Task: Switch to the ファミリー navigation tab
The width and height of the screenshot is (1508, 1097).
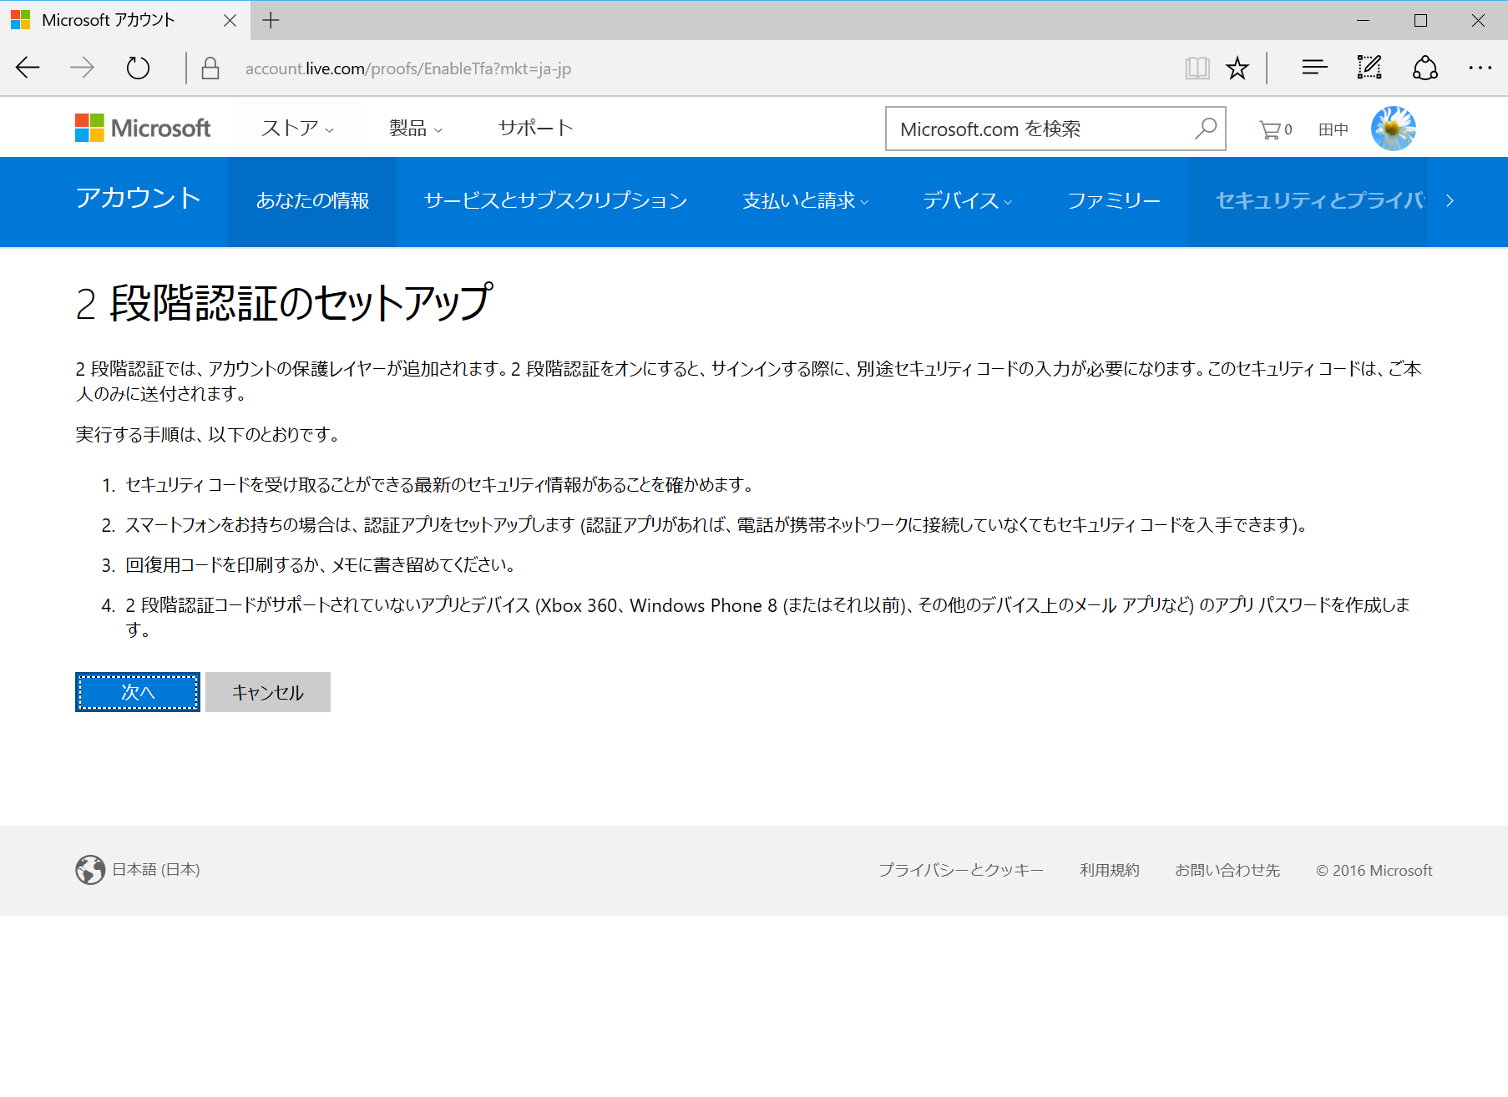Action: click(x=1114, y=201)
